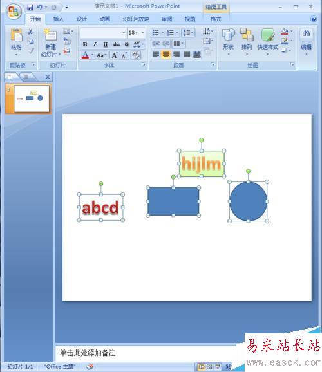The image size is (322, 372).
Task: Toggle text shadow (S)
Action: coord(127,44)
